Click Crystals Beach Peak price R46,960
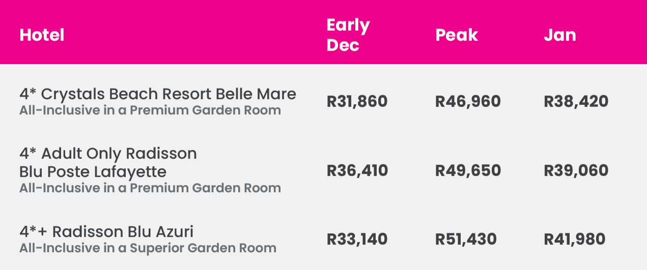This screenshot has height=270, width=647. pos(467,102)
